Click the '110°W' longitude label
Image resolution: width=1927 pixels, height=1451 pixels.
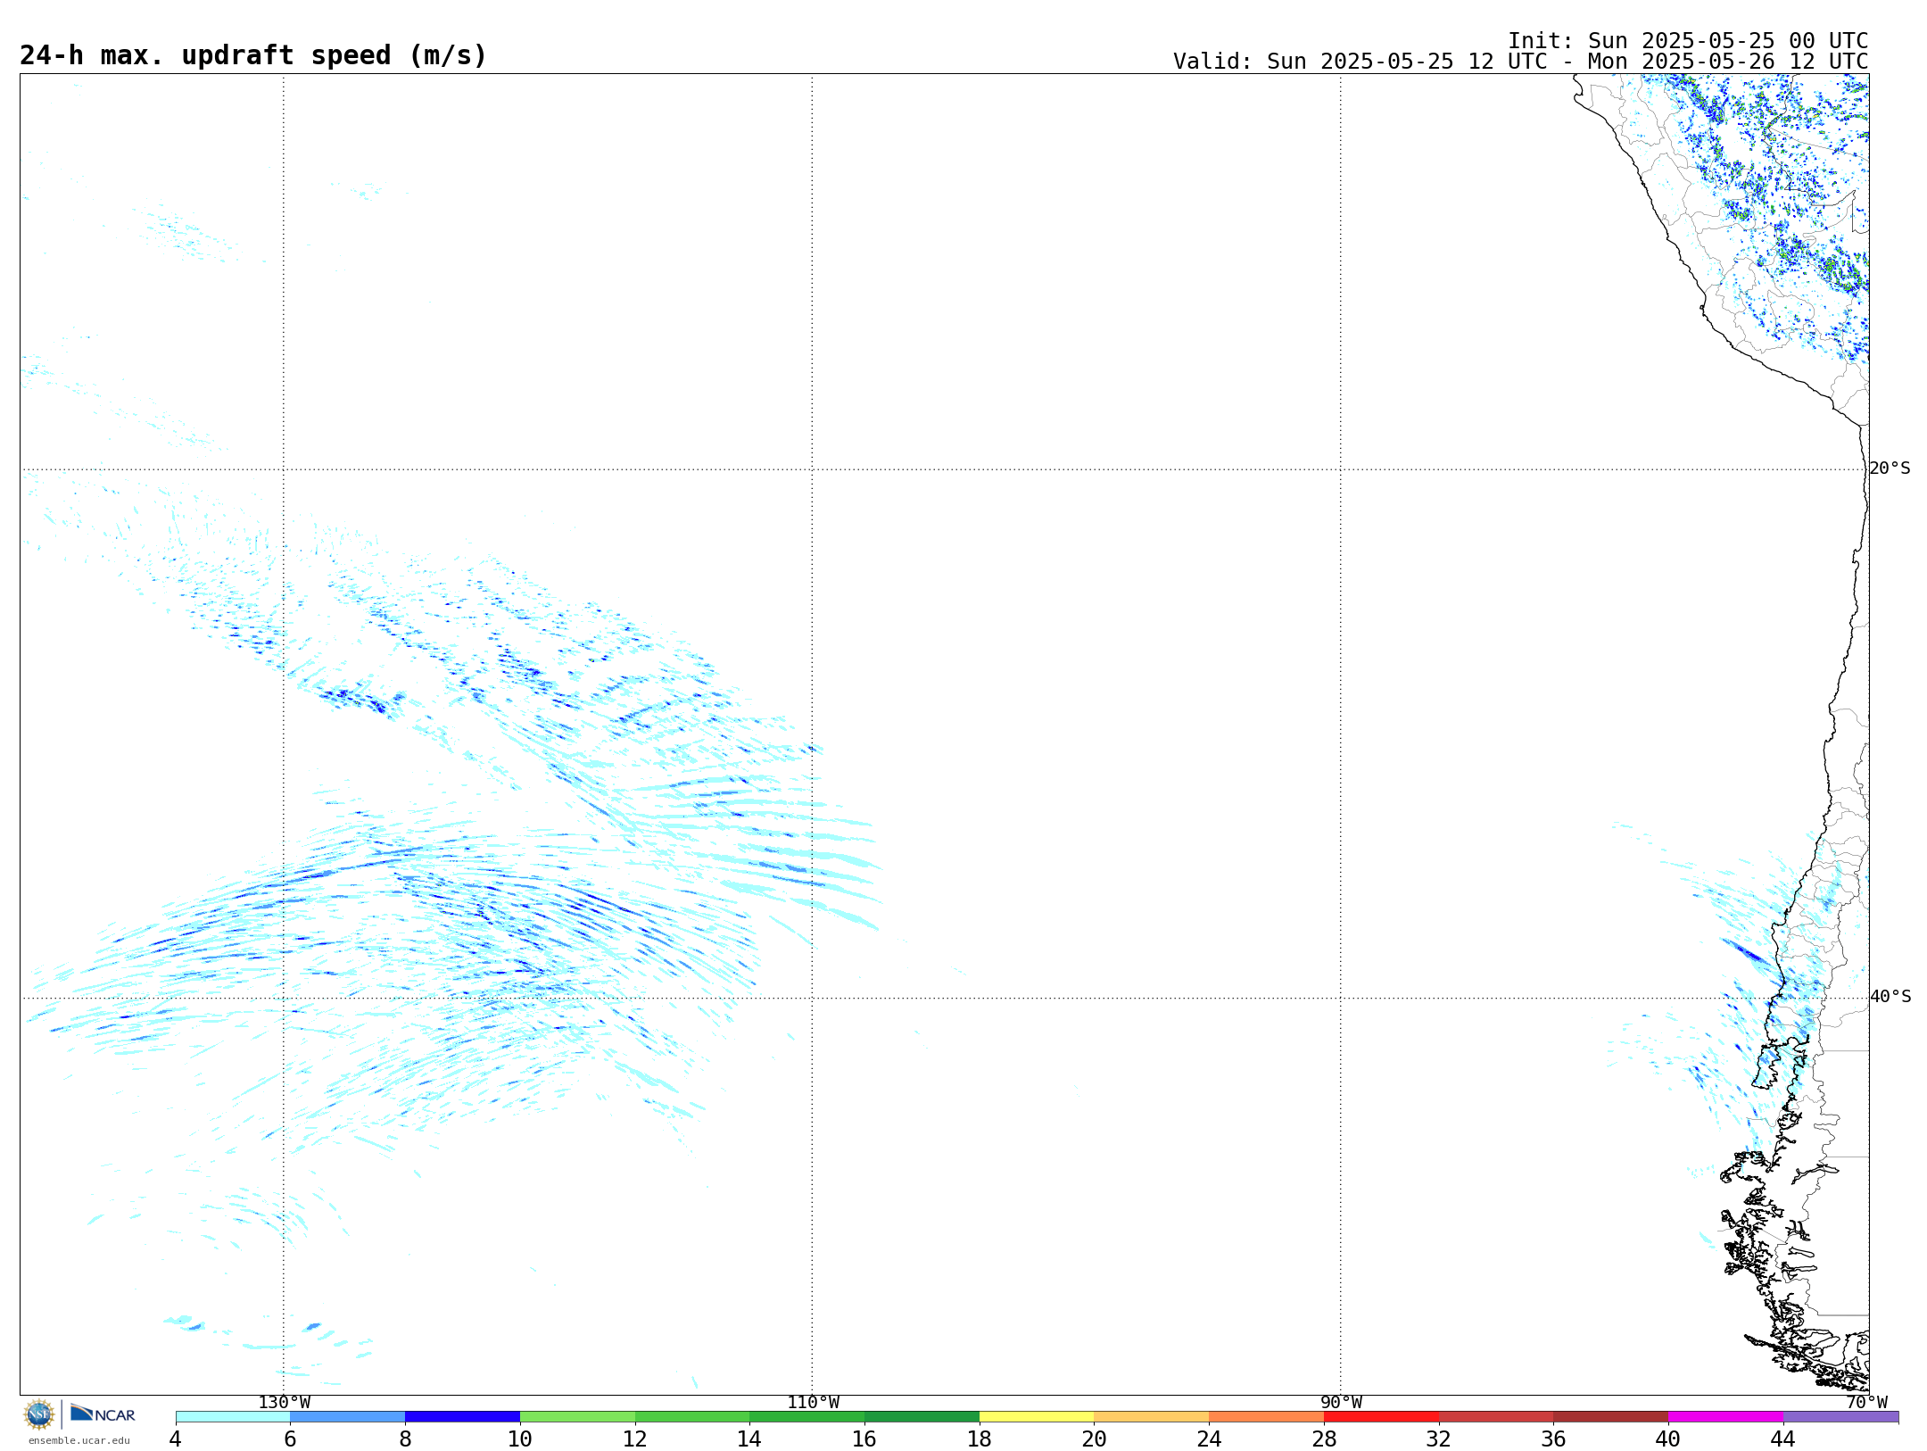(x=813, y=1403)
